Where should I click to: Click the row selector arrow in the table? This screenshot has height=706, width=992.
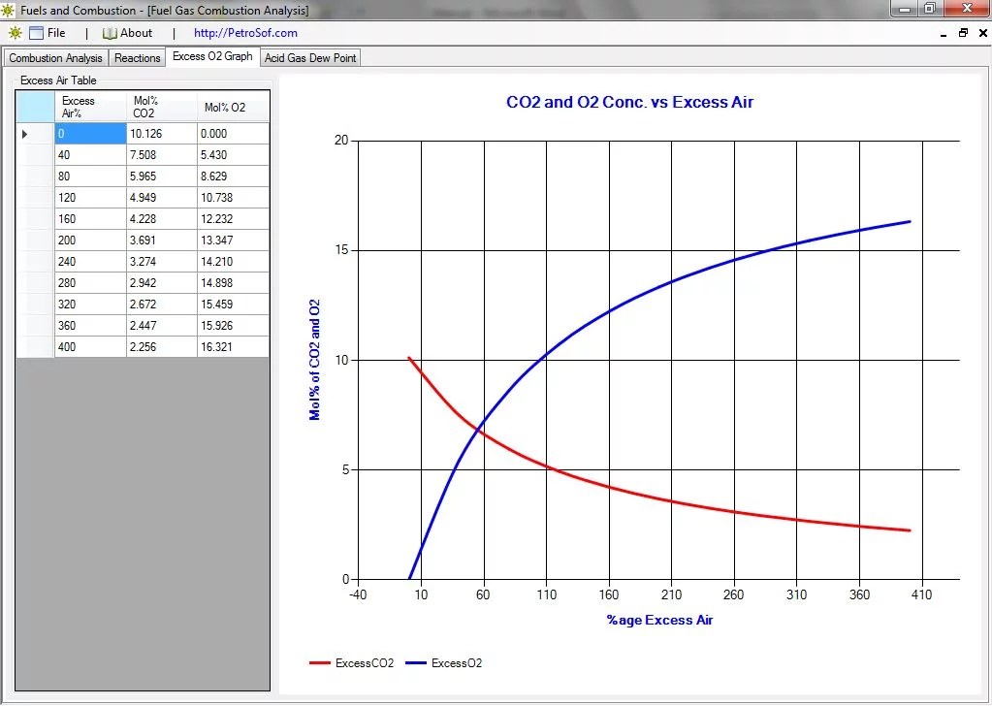tap(24, 134)
